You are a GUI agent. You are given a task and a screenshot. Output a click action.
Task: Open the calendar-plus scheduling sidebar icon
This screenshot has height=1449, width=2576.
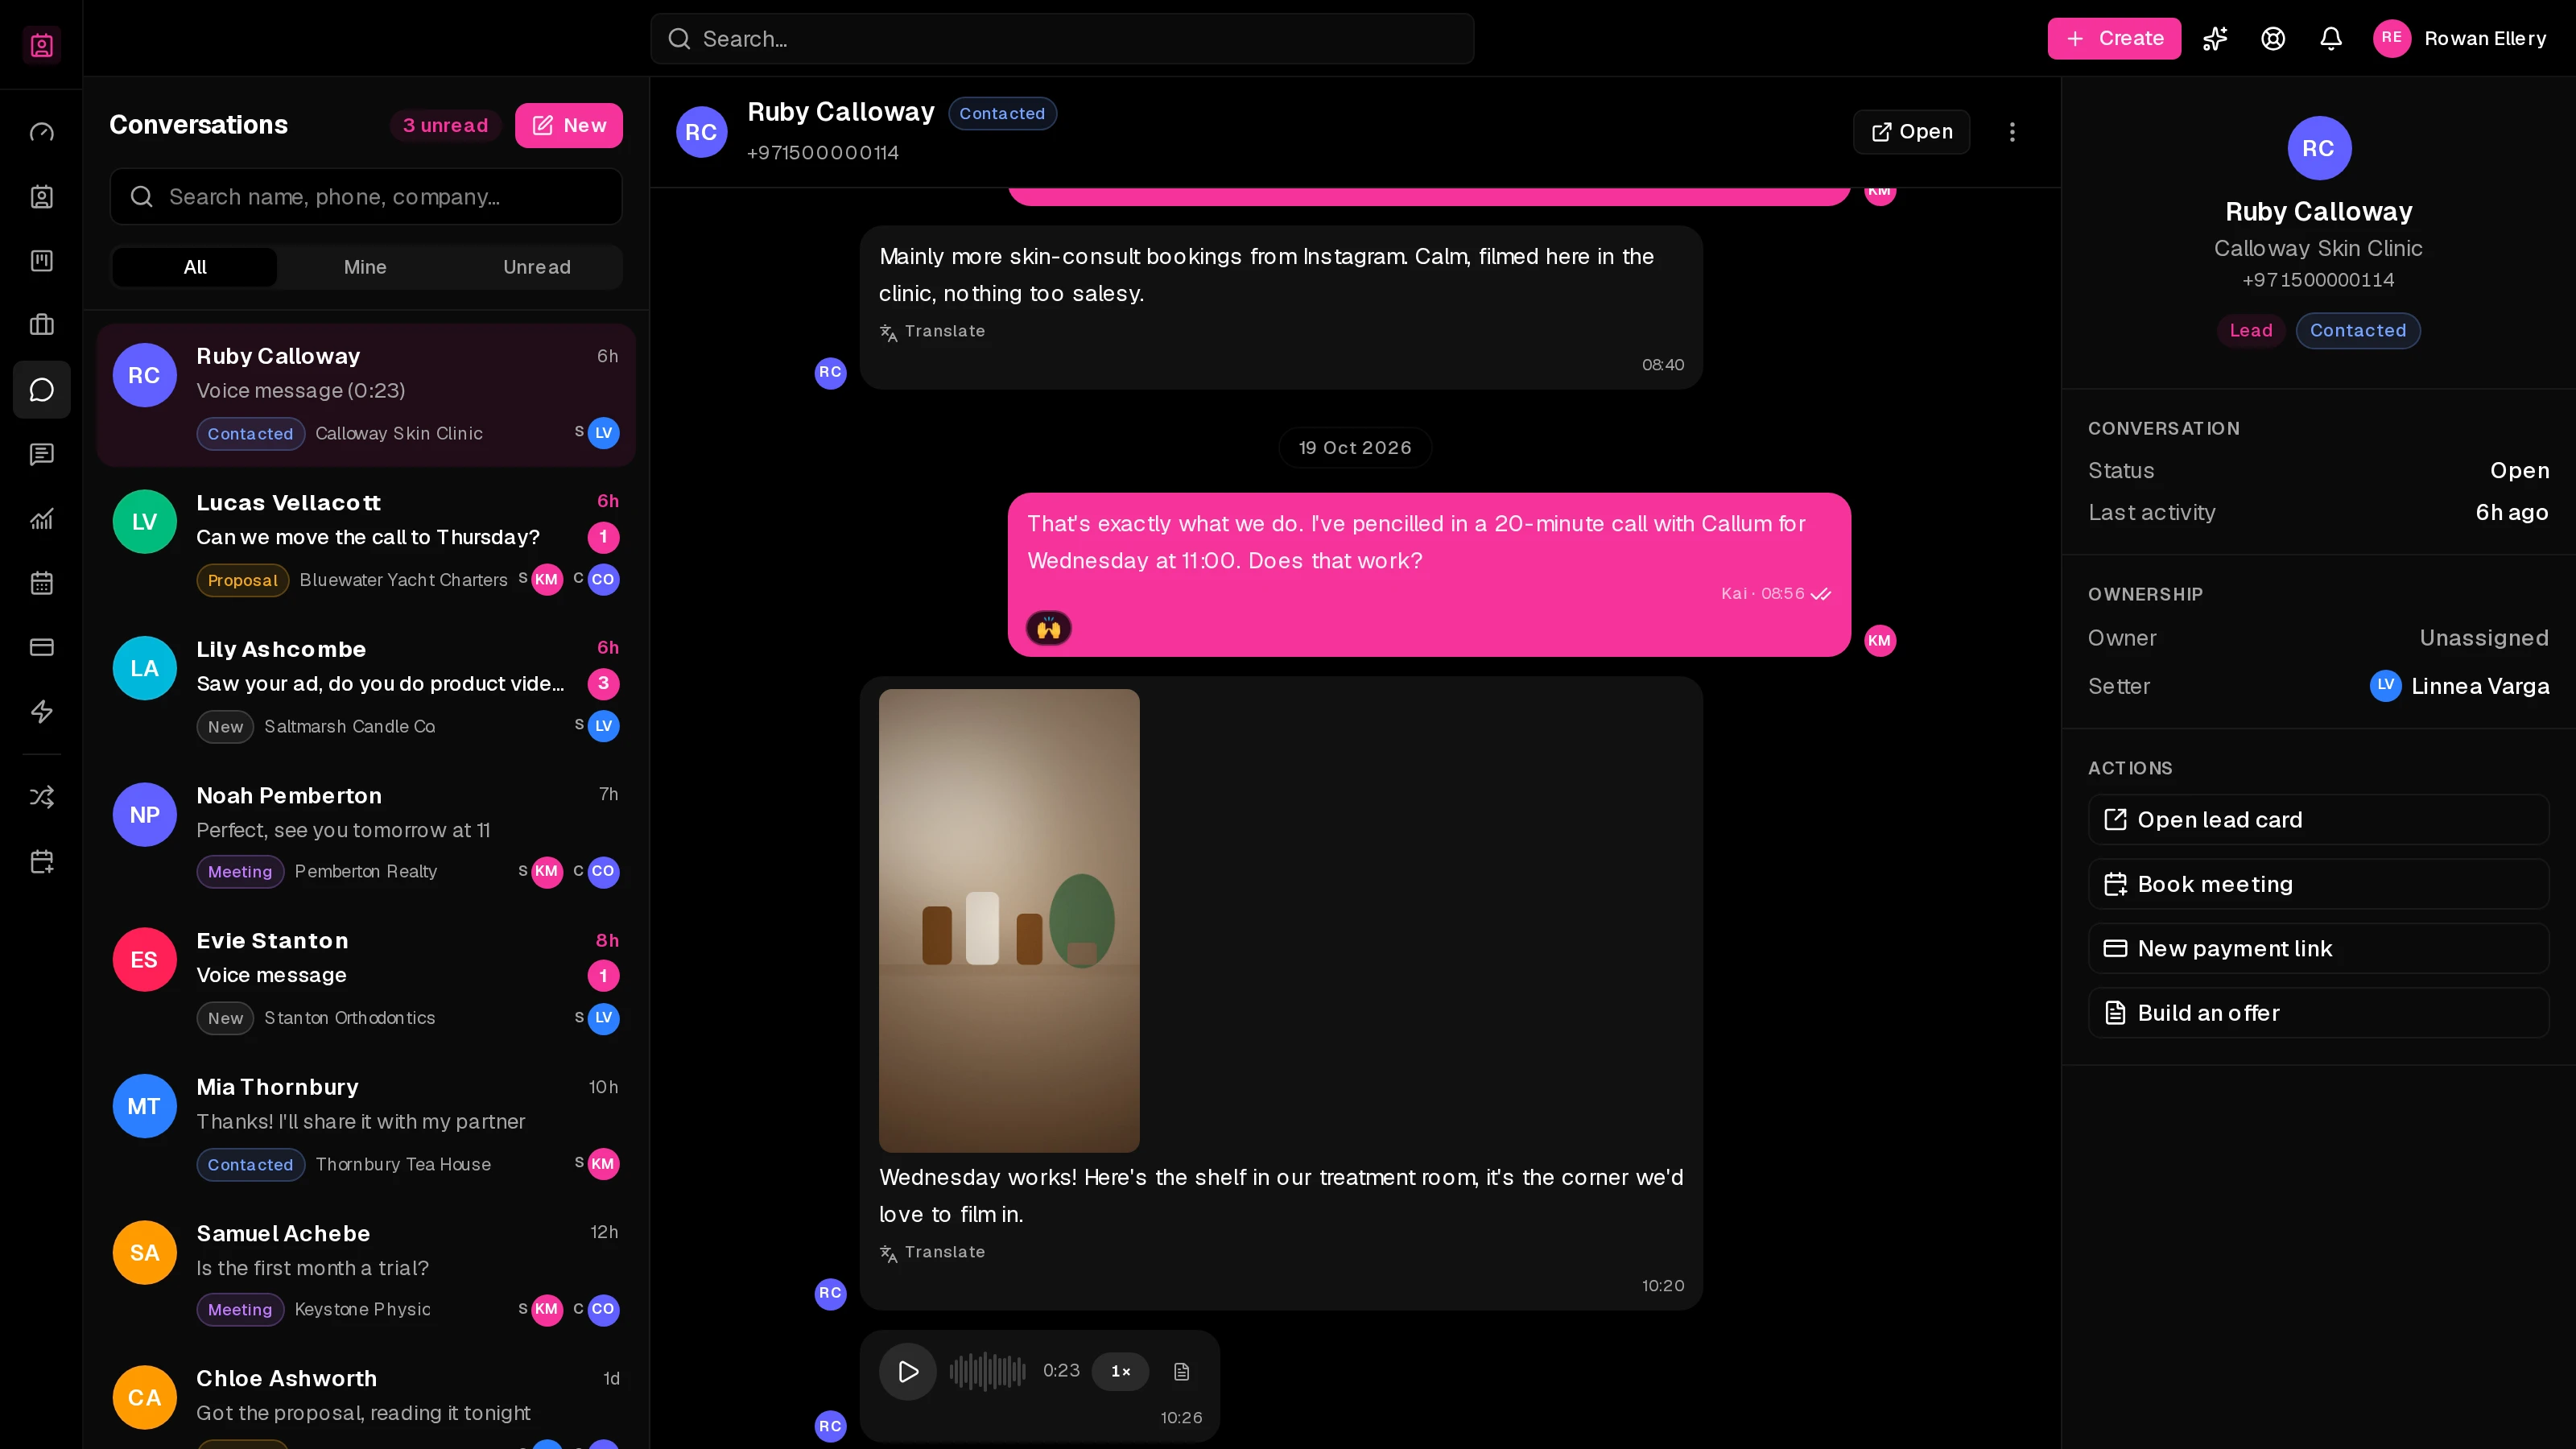(x=41, y=862)
